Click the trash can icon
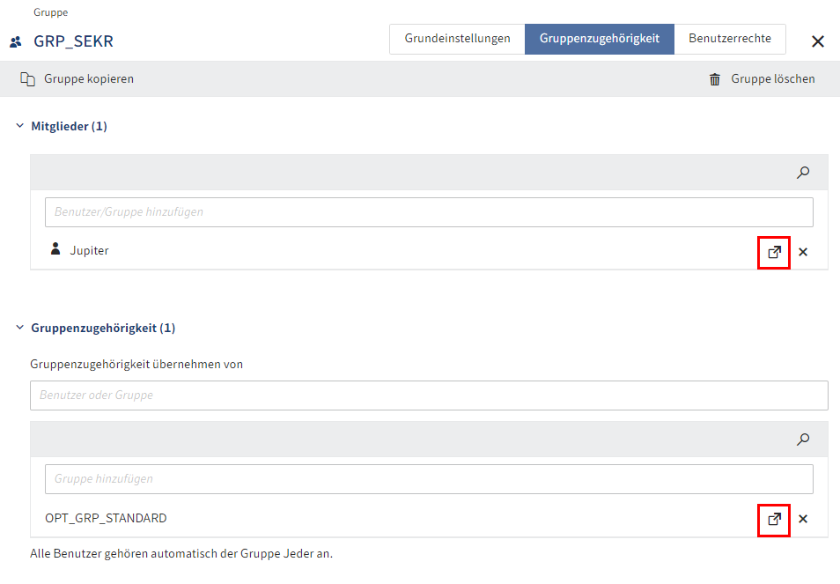The width and height of the screenshot is (840, 584). 715,79
